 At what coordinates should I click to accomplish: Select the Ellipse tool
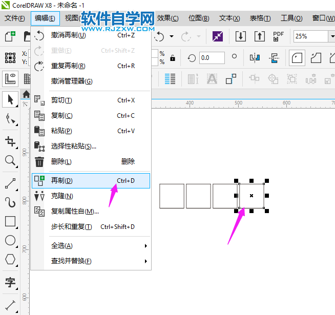pos(10,240)
